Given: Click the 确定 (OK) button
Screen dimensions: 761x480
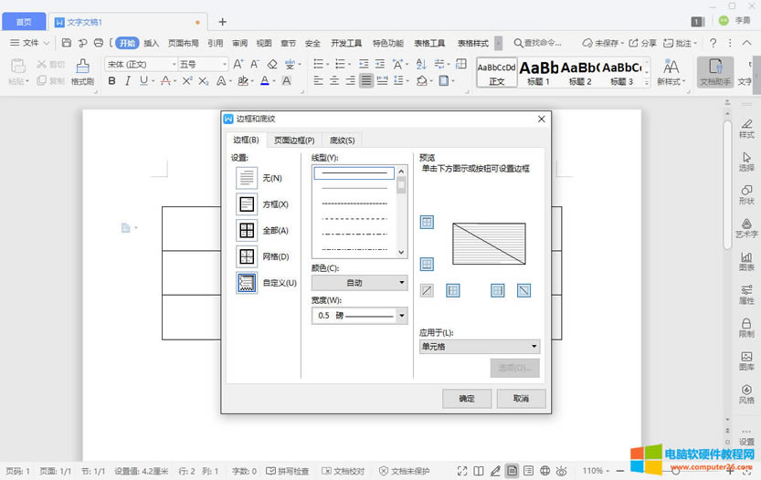Looking at the screenshot, I should tap(467, 399).
